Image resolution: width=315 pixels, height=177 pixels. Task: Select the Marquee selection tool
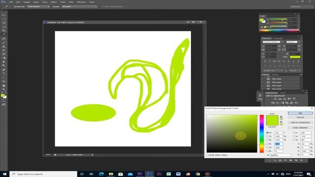[3, 19]
